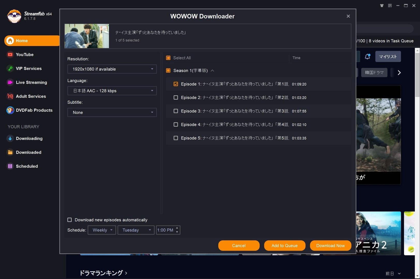Open the hamburger menu in title bar

[390, 5]
